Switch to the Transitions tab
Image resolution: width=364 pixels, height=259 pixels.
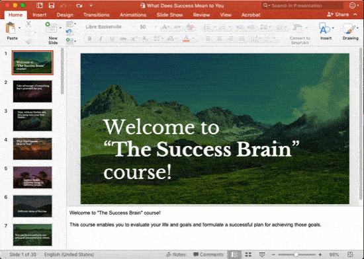click(97, 15)
